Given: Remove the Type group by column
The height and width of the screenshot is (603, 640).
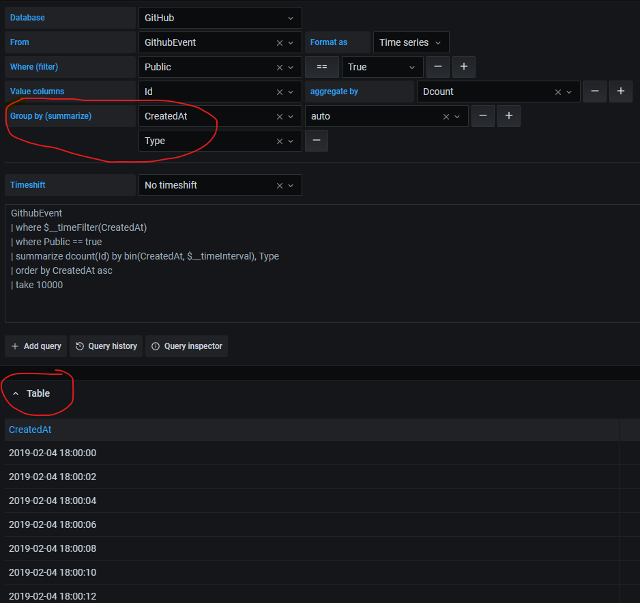Looking at the screenshot, I should [x=279, y=141].
